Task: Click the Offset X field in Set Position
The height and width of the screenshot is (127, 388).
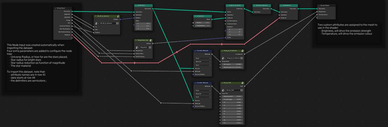Action: (143, 23)
